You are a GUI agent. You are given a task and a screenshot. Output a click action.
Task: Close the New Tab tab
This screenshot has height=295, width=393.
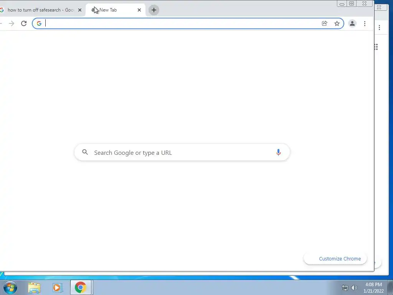[139, 10]
